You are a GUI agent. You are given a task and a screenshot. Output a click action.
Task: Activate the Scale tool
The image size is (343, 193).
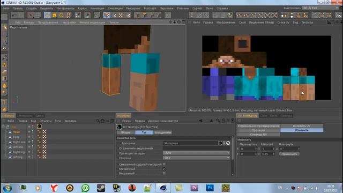click(x=54, y=15)
